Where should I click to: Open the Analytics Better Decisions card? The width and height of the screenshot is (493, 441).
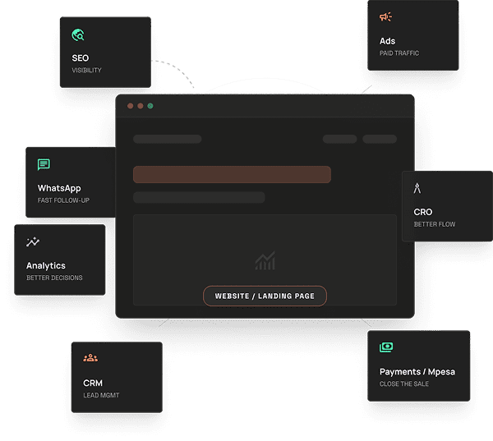[x=61, y=260]
